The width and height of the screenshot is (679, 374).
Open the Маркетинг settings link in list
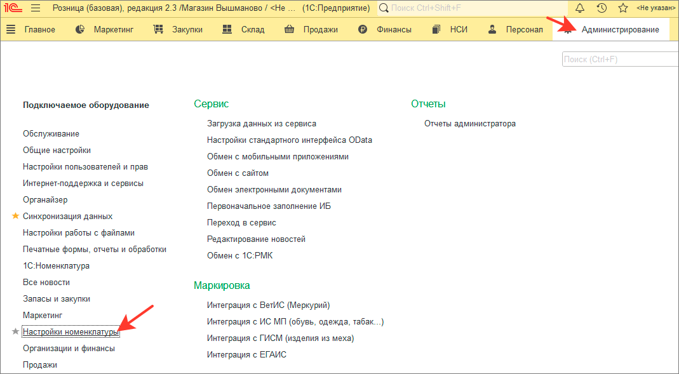click(43, 315)
